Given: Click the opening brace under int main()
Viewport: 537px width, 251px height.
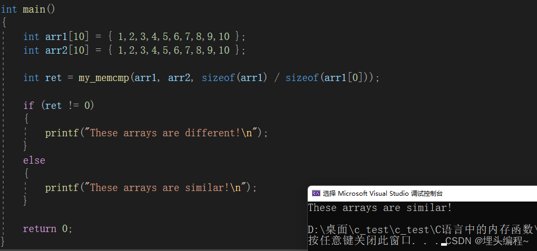Looking at the screenshot, I should [x=4, y=23].
